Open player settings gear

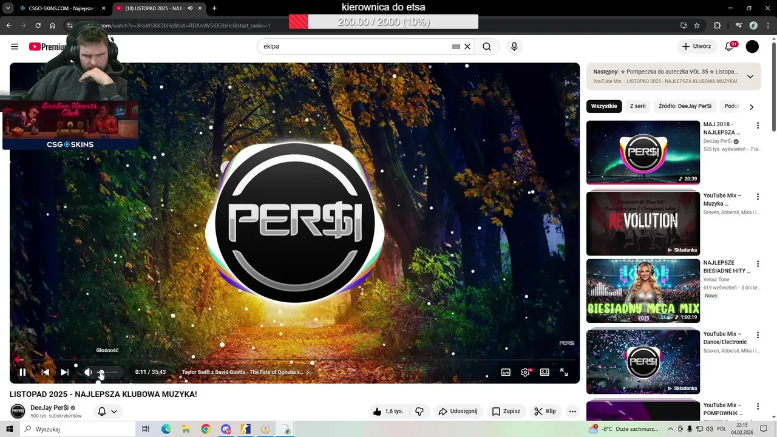(x=526, y=372)
